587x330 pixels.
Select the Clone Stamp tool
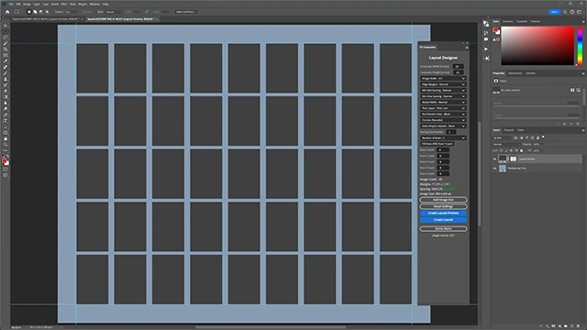coord(6,80)
